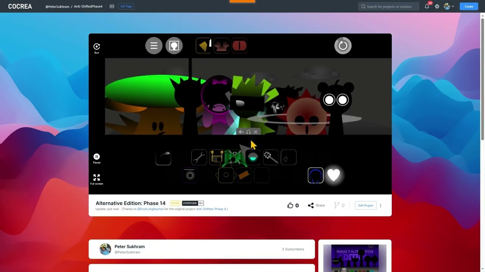Open the Anti-Shifted: Phase 4 original project link
Screen dimensions: 485x272
click(x=211, y=209)
